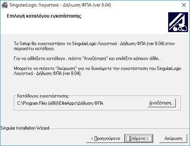
Task: Click the Επιλογή καταλόγου εγκατάστασης heading
Action: 44,16
